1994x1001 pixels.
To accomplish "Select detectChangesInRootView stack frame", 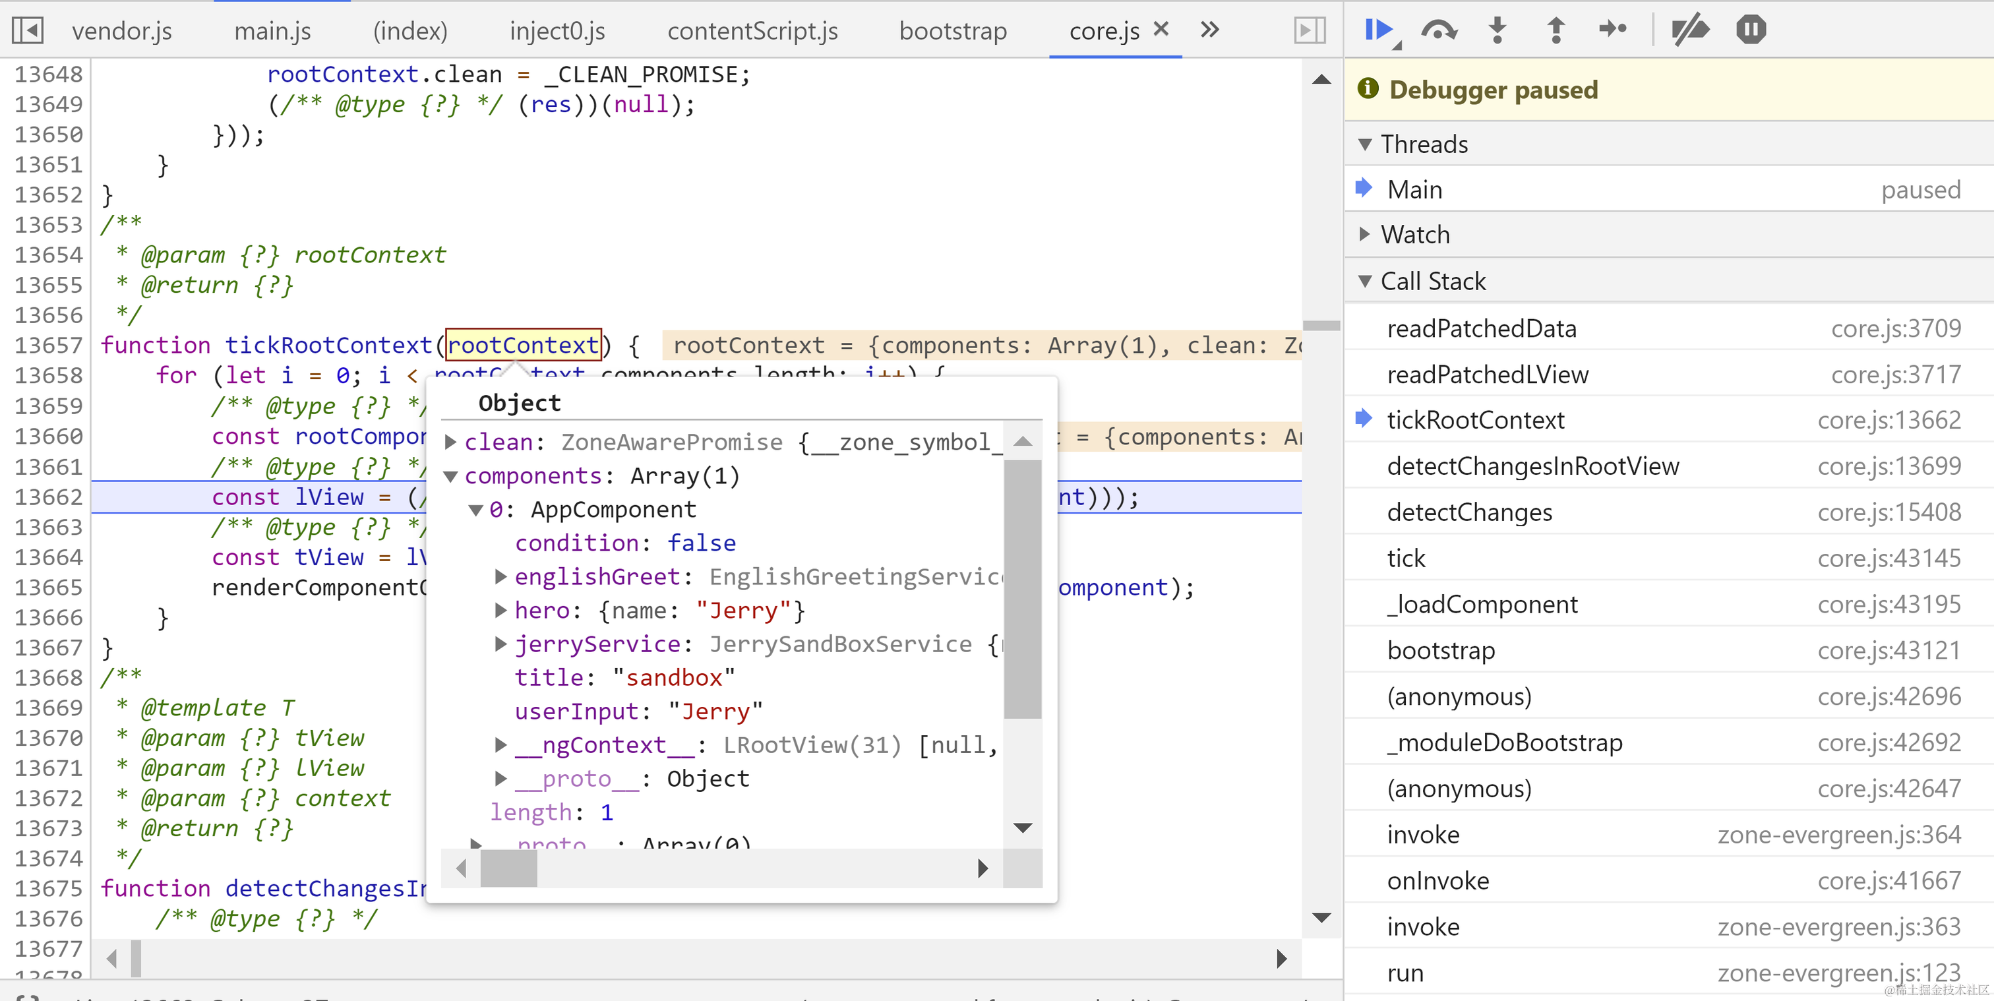I will coord(1532,466).
